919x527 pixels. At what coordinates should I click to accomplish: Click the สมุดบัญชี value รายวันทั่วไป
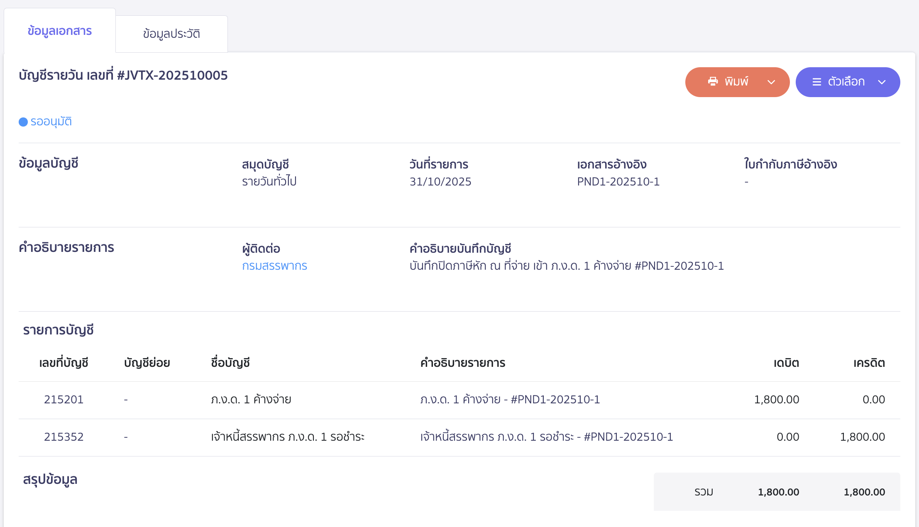(x=270, y=181)
